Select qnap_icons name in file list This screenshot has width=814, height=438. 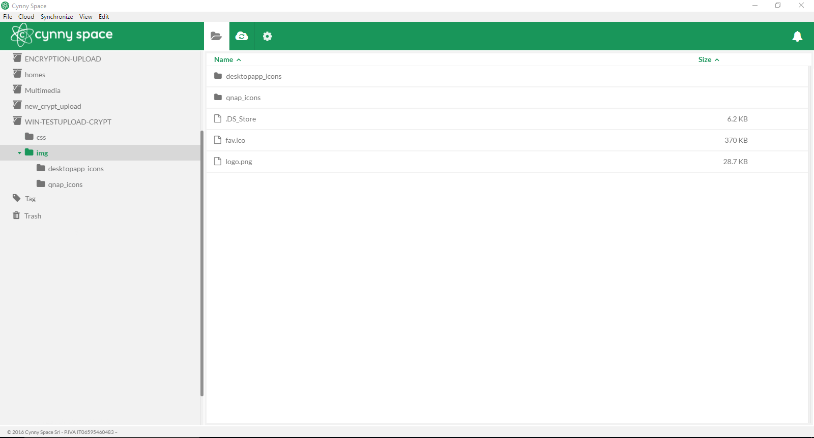pyautogui.click(x=243, y=98)
